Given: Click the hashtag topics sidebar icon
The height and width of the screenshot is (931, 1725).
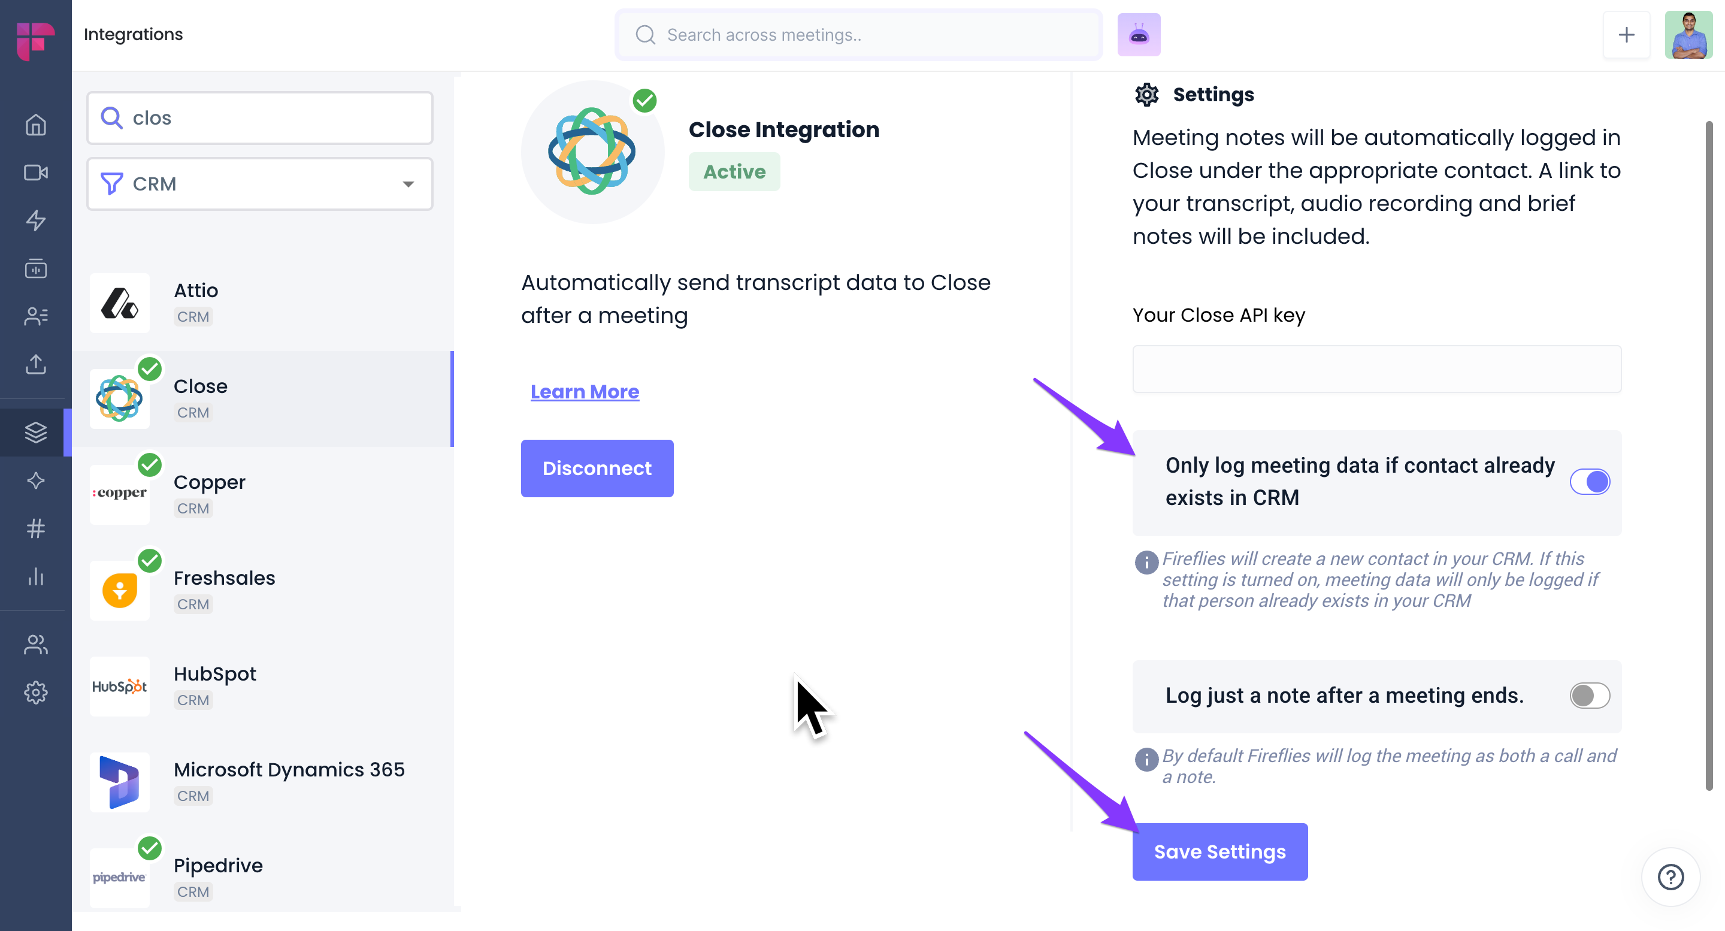Looking at the screenshot, I should point(35,528).
